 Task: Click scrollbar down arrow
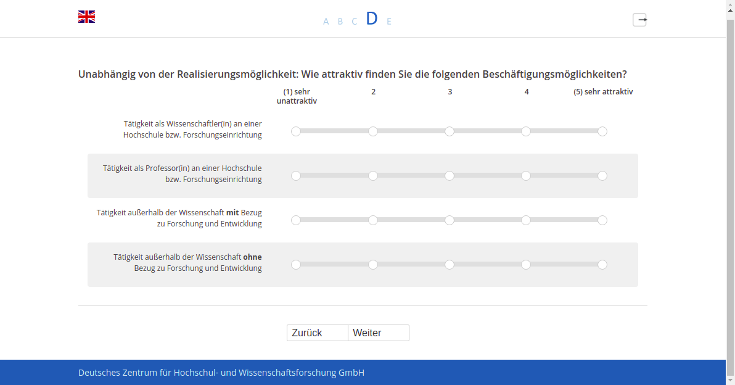(x=730, y=380)
